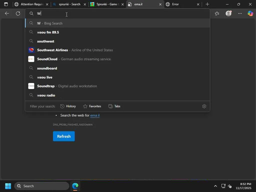Click the address bar magnifier icon
Image resolution: width=256 pixels, height=192 pixels.
tap(31, 13)
